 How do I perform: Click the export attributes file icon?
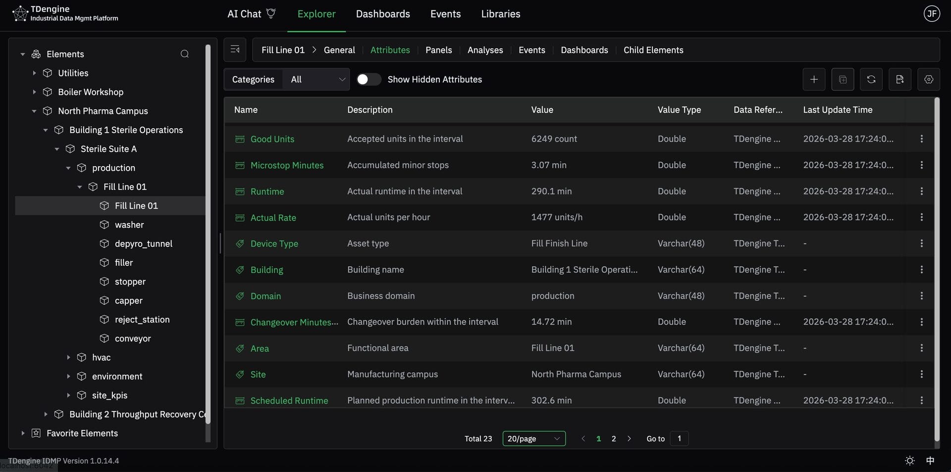899,79
